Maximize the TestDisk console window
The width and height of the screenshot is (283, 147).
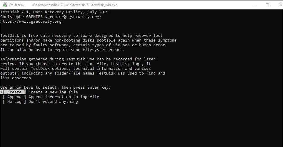click(x=267, y=5)
